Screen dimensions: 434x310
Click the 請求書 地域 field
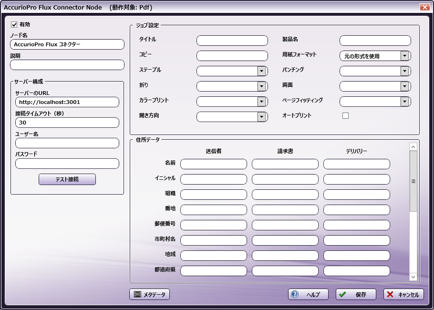point(285,256)
